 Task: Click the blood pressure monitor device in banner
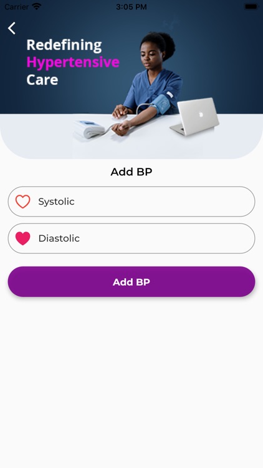(x=89, y=129)
